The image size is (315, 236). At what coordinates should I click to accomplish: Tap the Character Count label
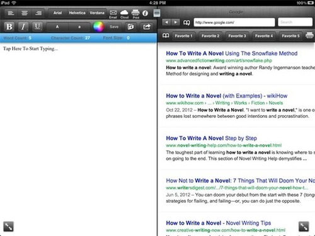tap(68, 38)
